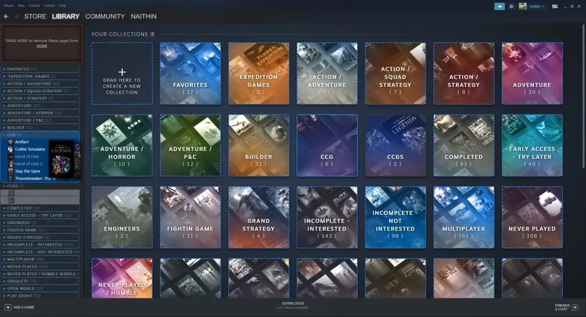Click the second game icon under CCGS
The width and height of the screenshot is (586, 317).
pyautogui.click(x=12, y=200)
